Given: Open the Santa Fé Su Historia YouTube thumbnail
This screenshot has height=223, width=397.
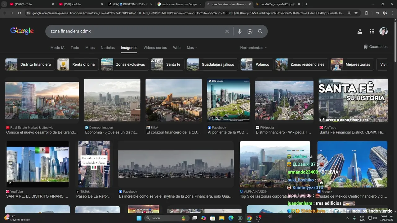Looking at the screenshot, I should 353,100.
